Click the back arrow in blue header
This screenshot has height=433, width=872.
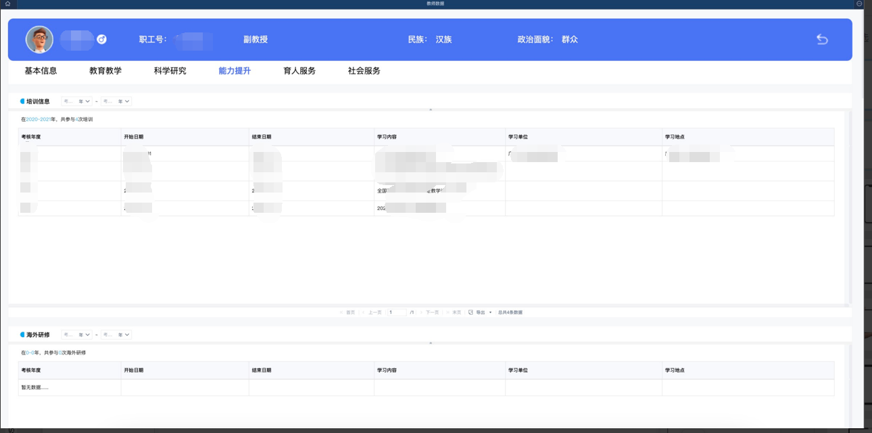click(x=822, y=39)
